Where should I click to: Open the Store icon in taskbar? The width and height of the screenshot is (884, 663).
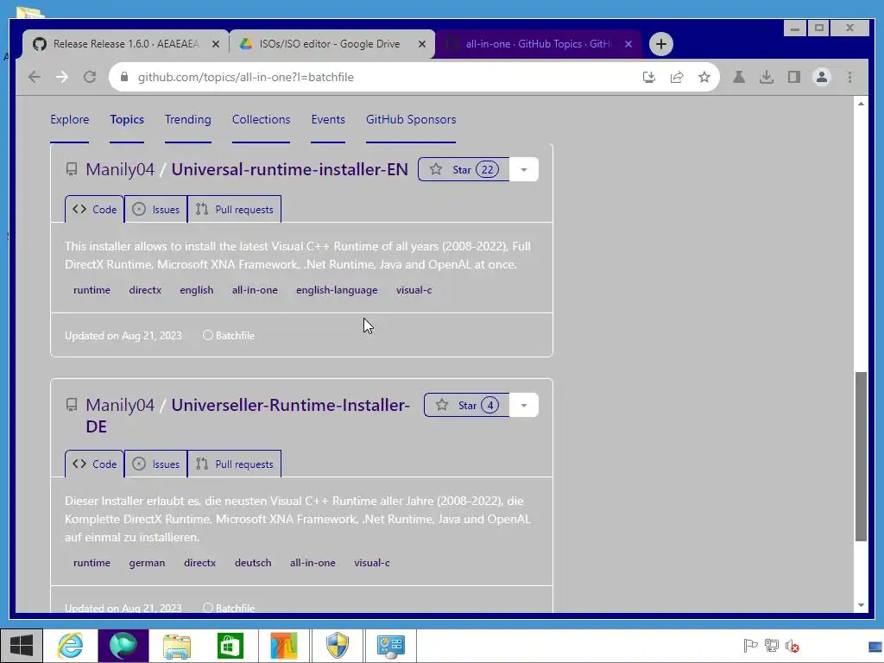click(x=230, y=646)
